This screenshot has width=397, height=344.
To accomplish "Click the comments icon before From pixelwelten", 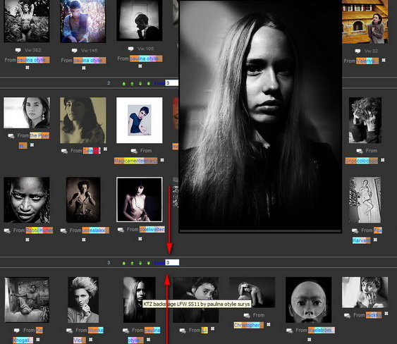I will click(121, 230).
